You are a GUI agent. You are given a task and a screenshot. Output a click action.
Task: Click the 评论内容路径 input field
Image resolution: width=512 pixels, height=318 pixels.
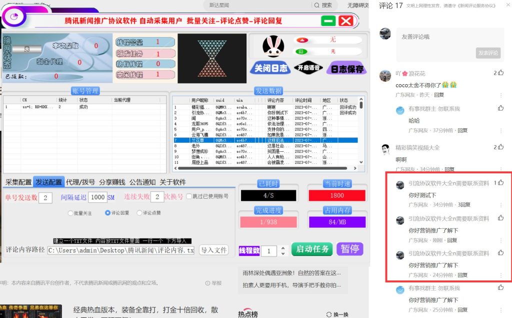pyautogui.click(x=120, y=251)
